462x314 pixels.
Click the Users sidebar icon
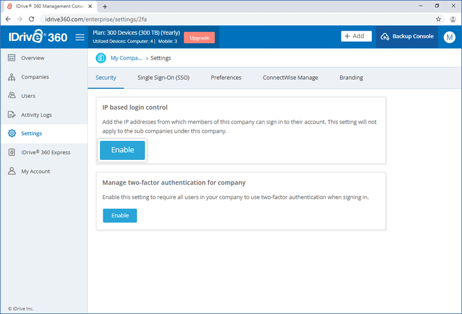(x=12, y=95)
